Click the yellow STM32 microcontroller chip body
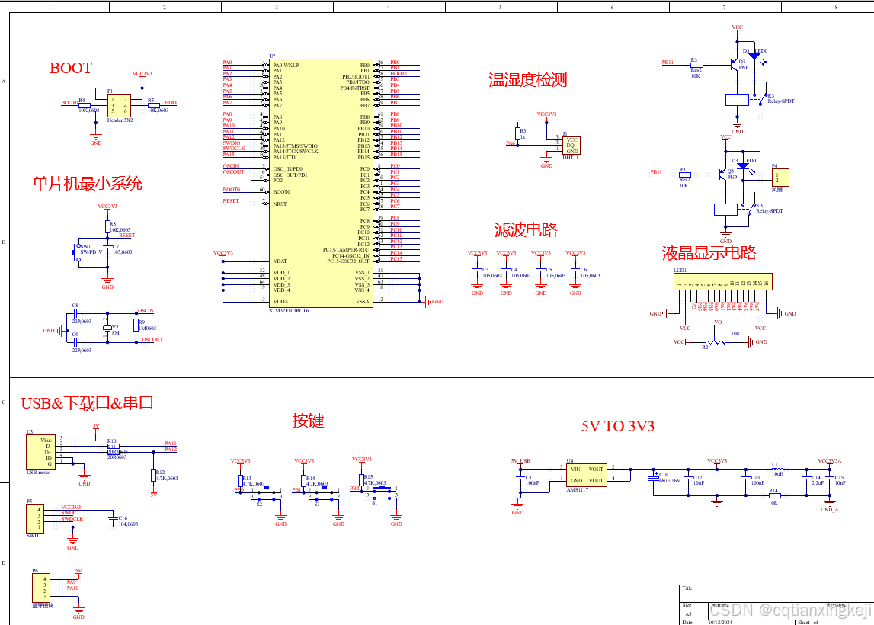Screen dimensions: 874x625 pos(321,184)
